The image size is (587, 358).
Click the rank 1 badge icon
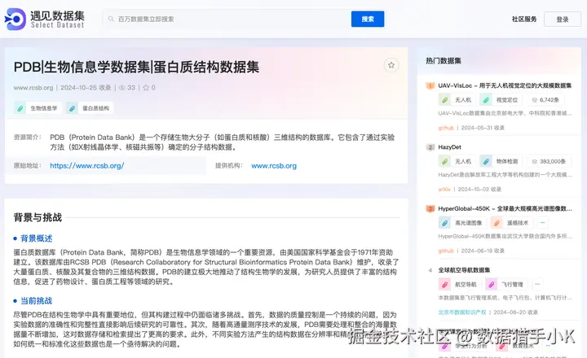click(430, 85)
